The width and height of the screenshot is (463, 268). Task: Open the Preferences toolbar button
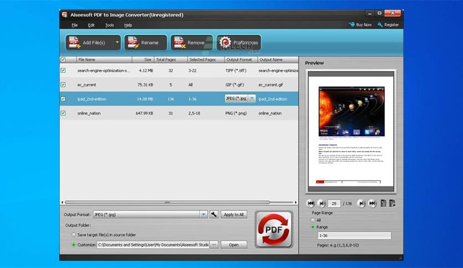[x=239, y=43]
